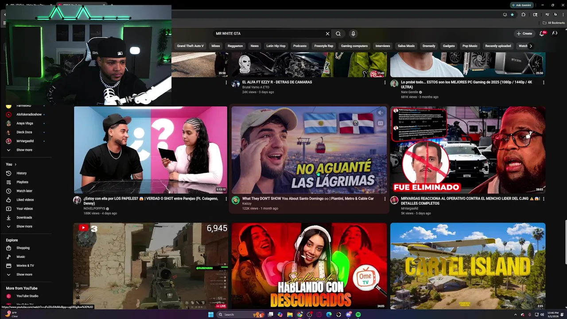Image resolution: width=567 pixels, height=319 pixels.
Task: Open options menu for MRVARGAS REACCIONA video
Action: click(544, 199)
